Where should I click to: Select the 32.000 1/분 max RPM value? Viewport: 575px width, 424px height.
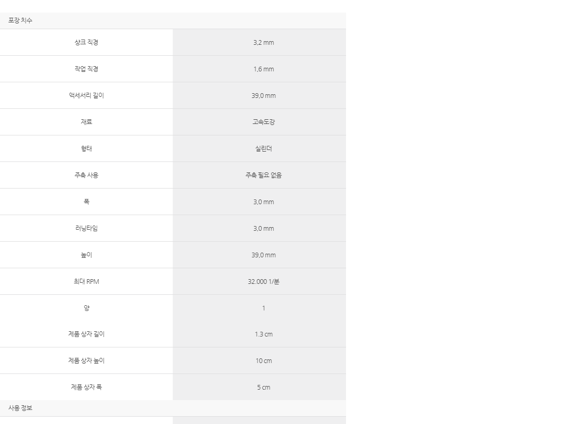(264, 282)
